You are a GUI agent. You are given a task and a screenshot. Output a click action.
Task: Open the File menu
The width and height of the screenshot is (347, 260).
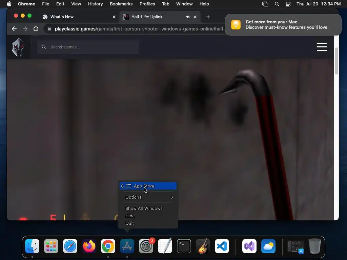[x=46, y=4]
